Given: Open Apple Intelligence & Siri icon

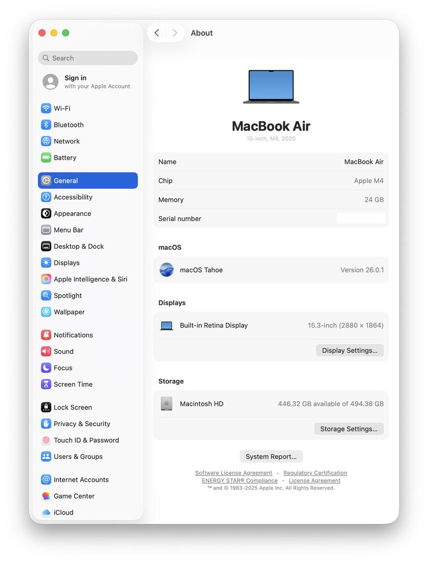Looking at the screenshot, I should (46, 279).
